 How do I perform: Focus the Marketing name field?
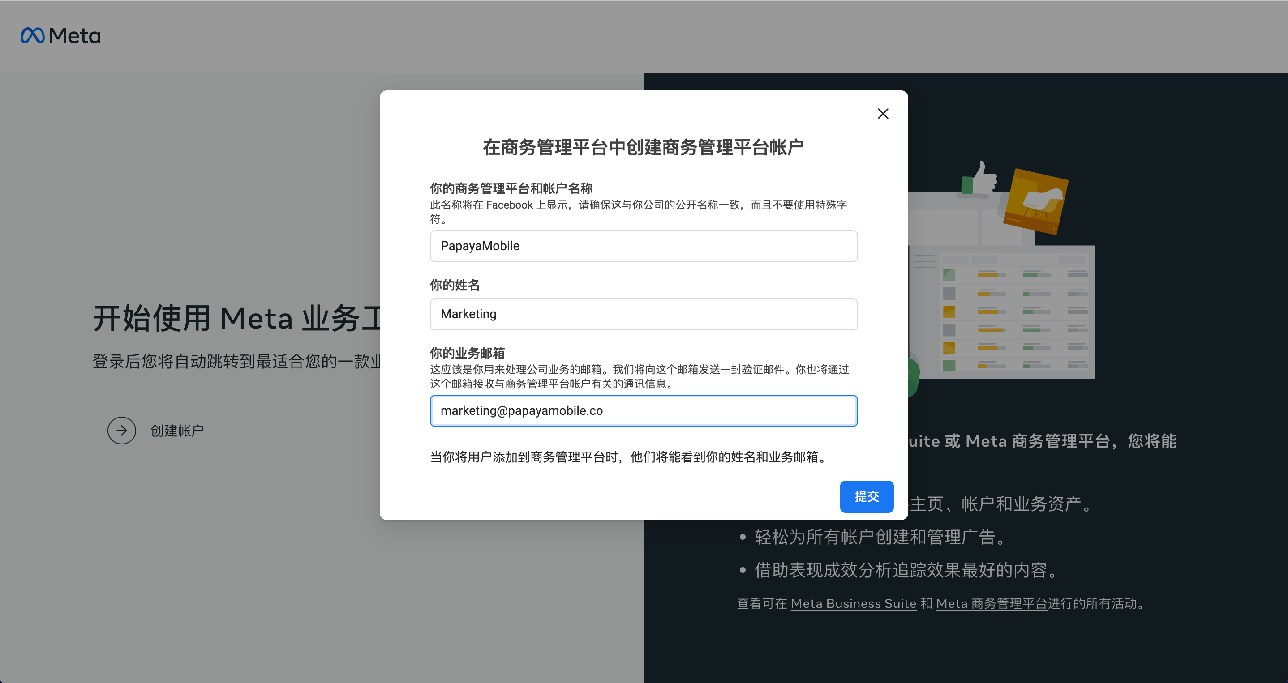point(644,314)
